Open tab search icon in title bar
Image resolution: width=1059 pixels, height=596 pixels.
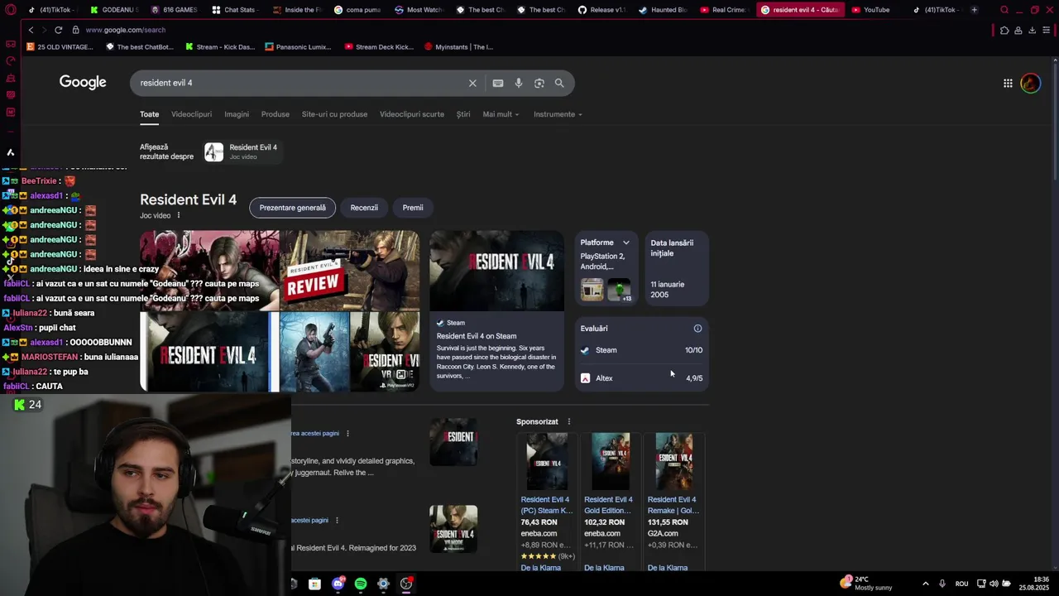click(1004, 10)
